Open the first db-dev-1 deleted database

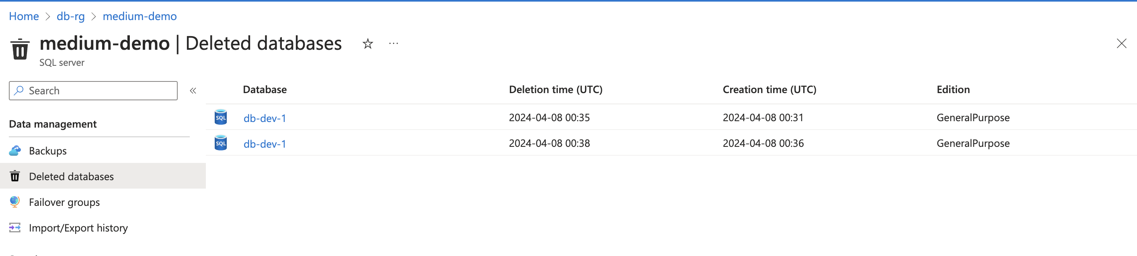[265, 117]
